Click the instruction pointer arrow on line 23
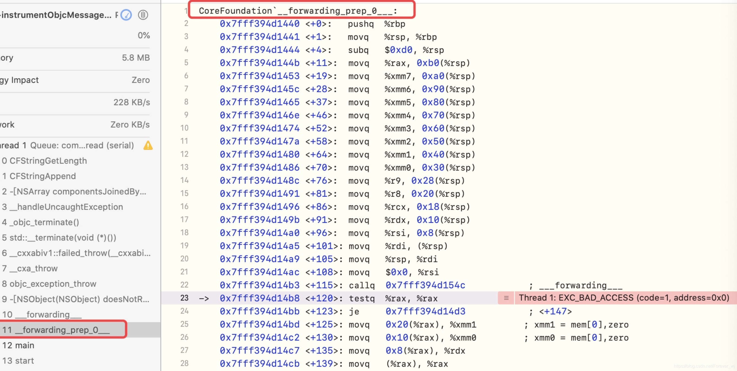 (x=204, y=299)
